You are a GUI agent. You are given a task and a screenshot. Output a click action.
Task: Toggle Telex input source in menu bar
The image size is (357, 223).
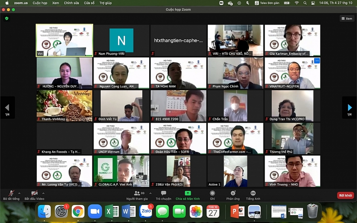coord(273,3)
